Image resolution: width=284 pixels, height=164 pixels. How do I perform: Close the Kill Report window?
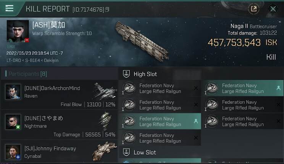click(x=273, y=9)
